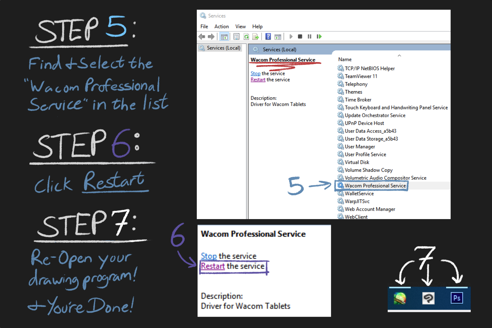Image resolution: width=492 pixels, height=328 pixels.
Task: Click the Photoshop taskbar icon
Action: 456,298
